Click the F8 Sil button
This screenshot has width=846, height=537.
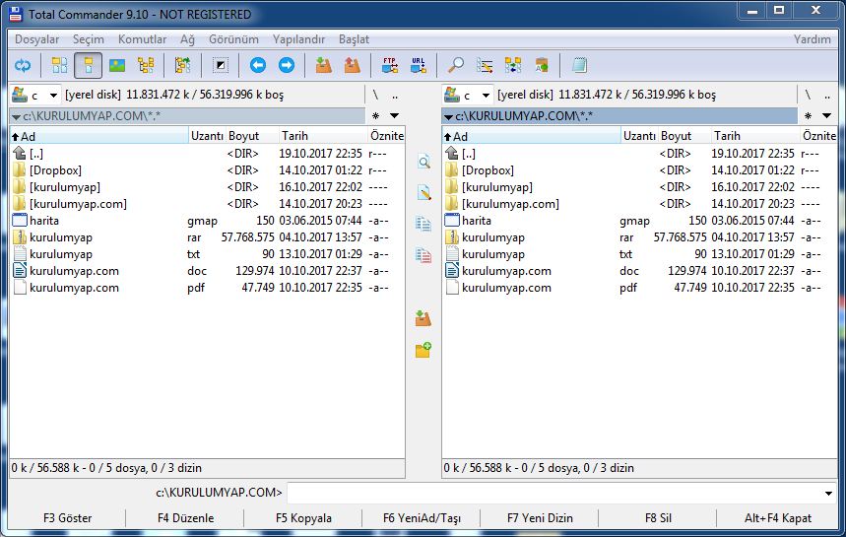click(658, 518)
